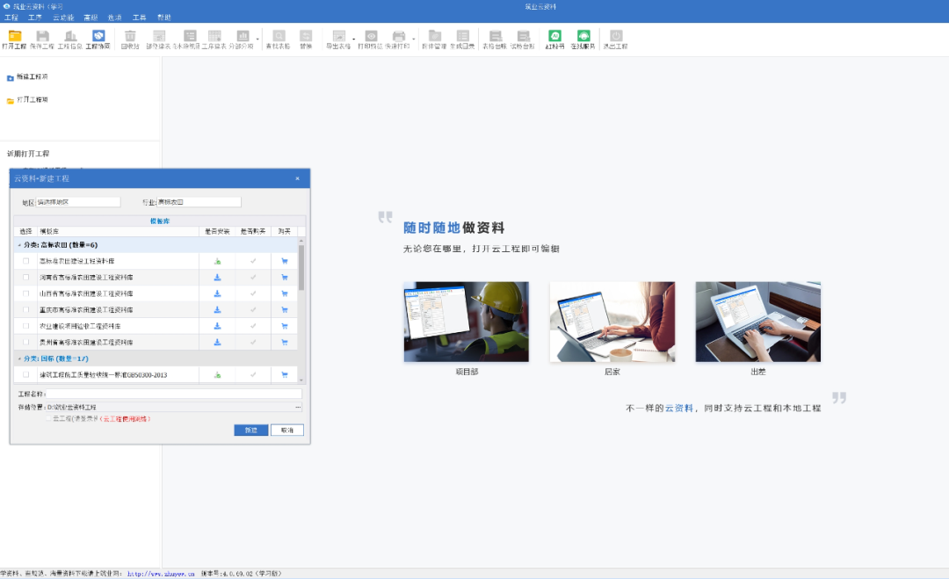
Task: Click the 导出表格 export icon
Action: tap(338, 40)
